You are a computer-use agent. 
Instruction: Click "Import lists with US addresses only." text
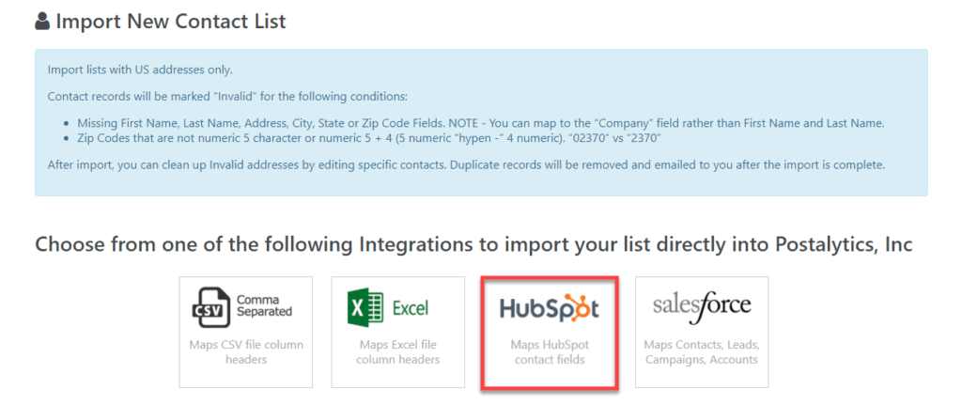click(140, 70)
